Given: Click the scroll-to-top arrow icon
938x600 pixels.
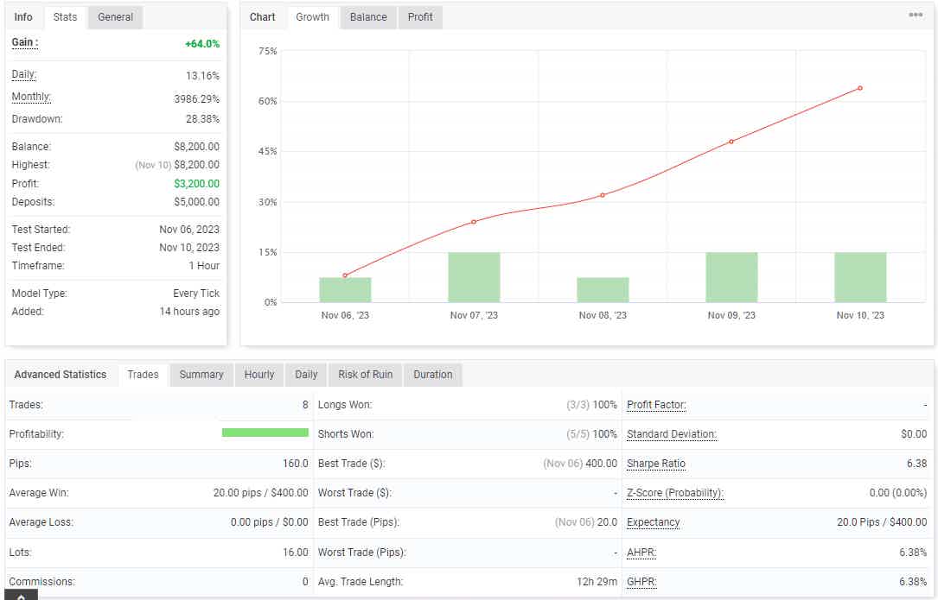Looking at the screenshot, I should 21,596.
